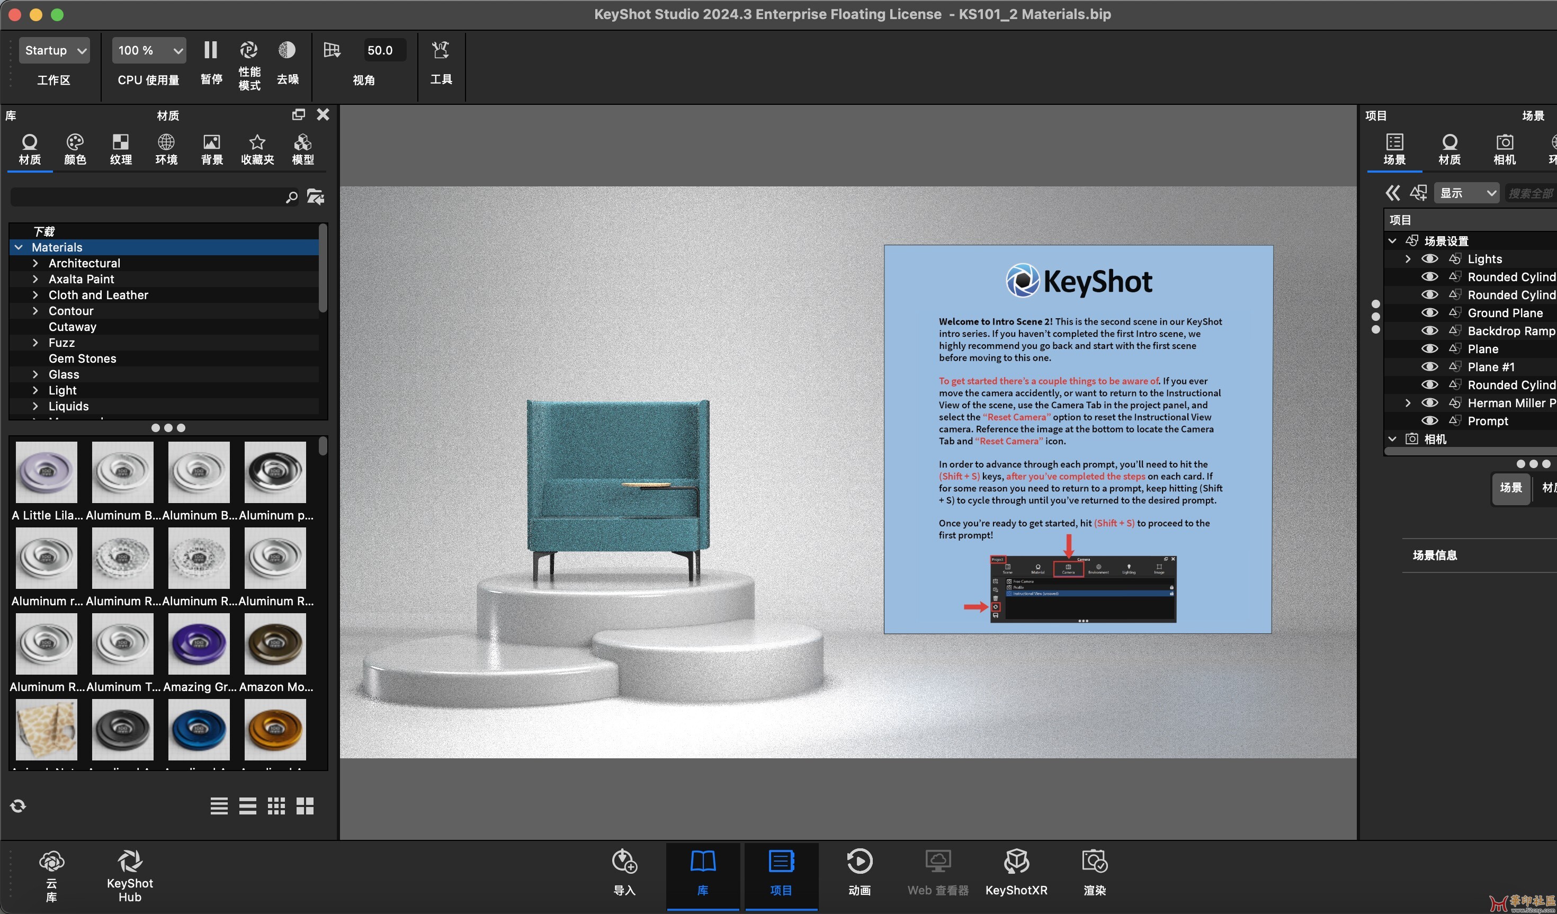
Task: Click the folder tree scrollbar
Action: [x=323, y=269]
